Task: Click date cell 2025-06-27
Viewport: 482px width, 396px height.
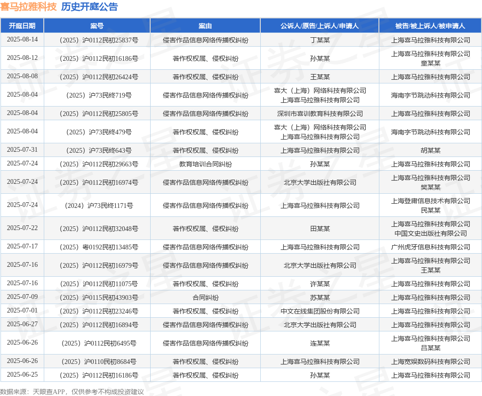Action: click(x=22, y=324)
